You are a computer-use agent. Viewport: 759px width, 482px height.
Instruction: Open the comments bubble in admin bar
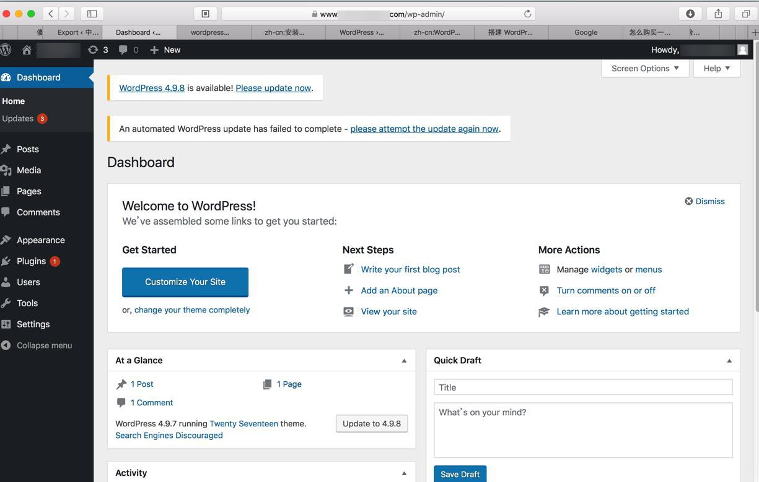click(x=123, y=49)
